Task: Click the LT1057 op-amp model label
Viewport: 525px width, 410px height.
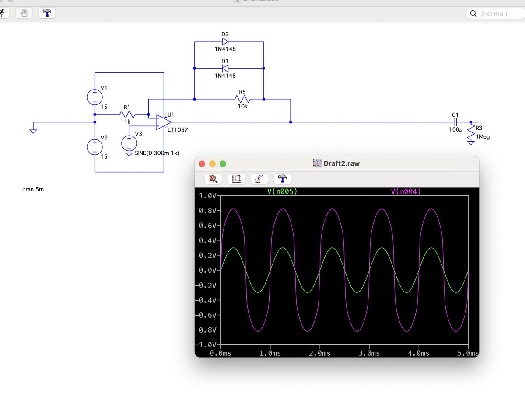Action: (178, 130)
